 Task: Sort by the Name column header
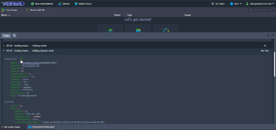point(54,15)
